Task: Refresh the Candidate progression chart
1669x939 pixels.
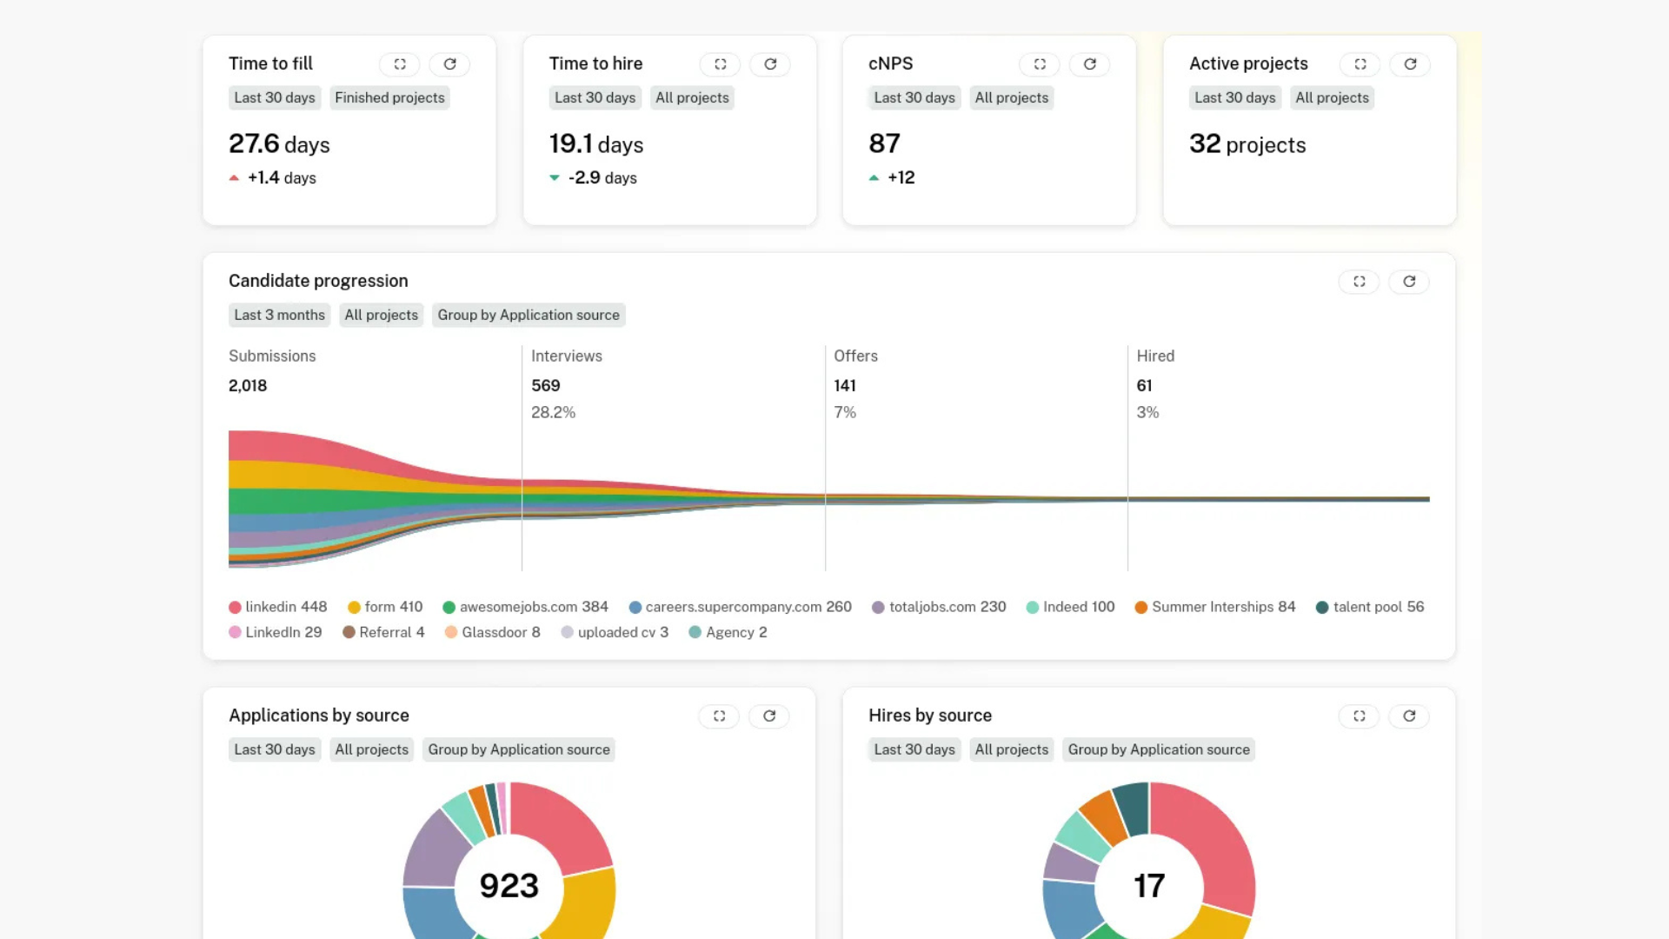Action: pos(1409,282)
